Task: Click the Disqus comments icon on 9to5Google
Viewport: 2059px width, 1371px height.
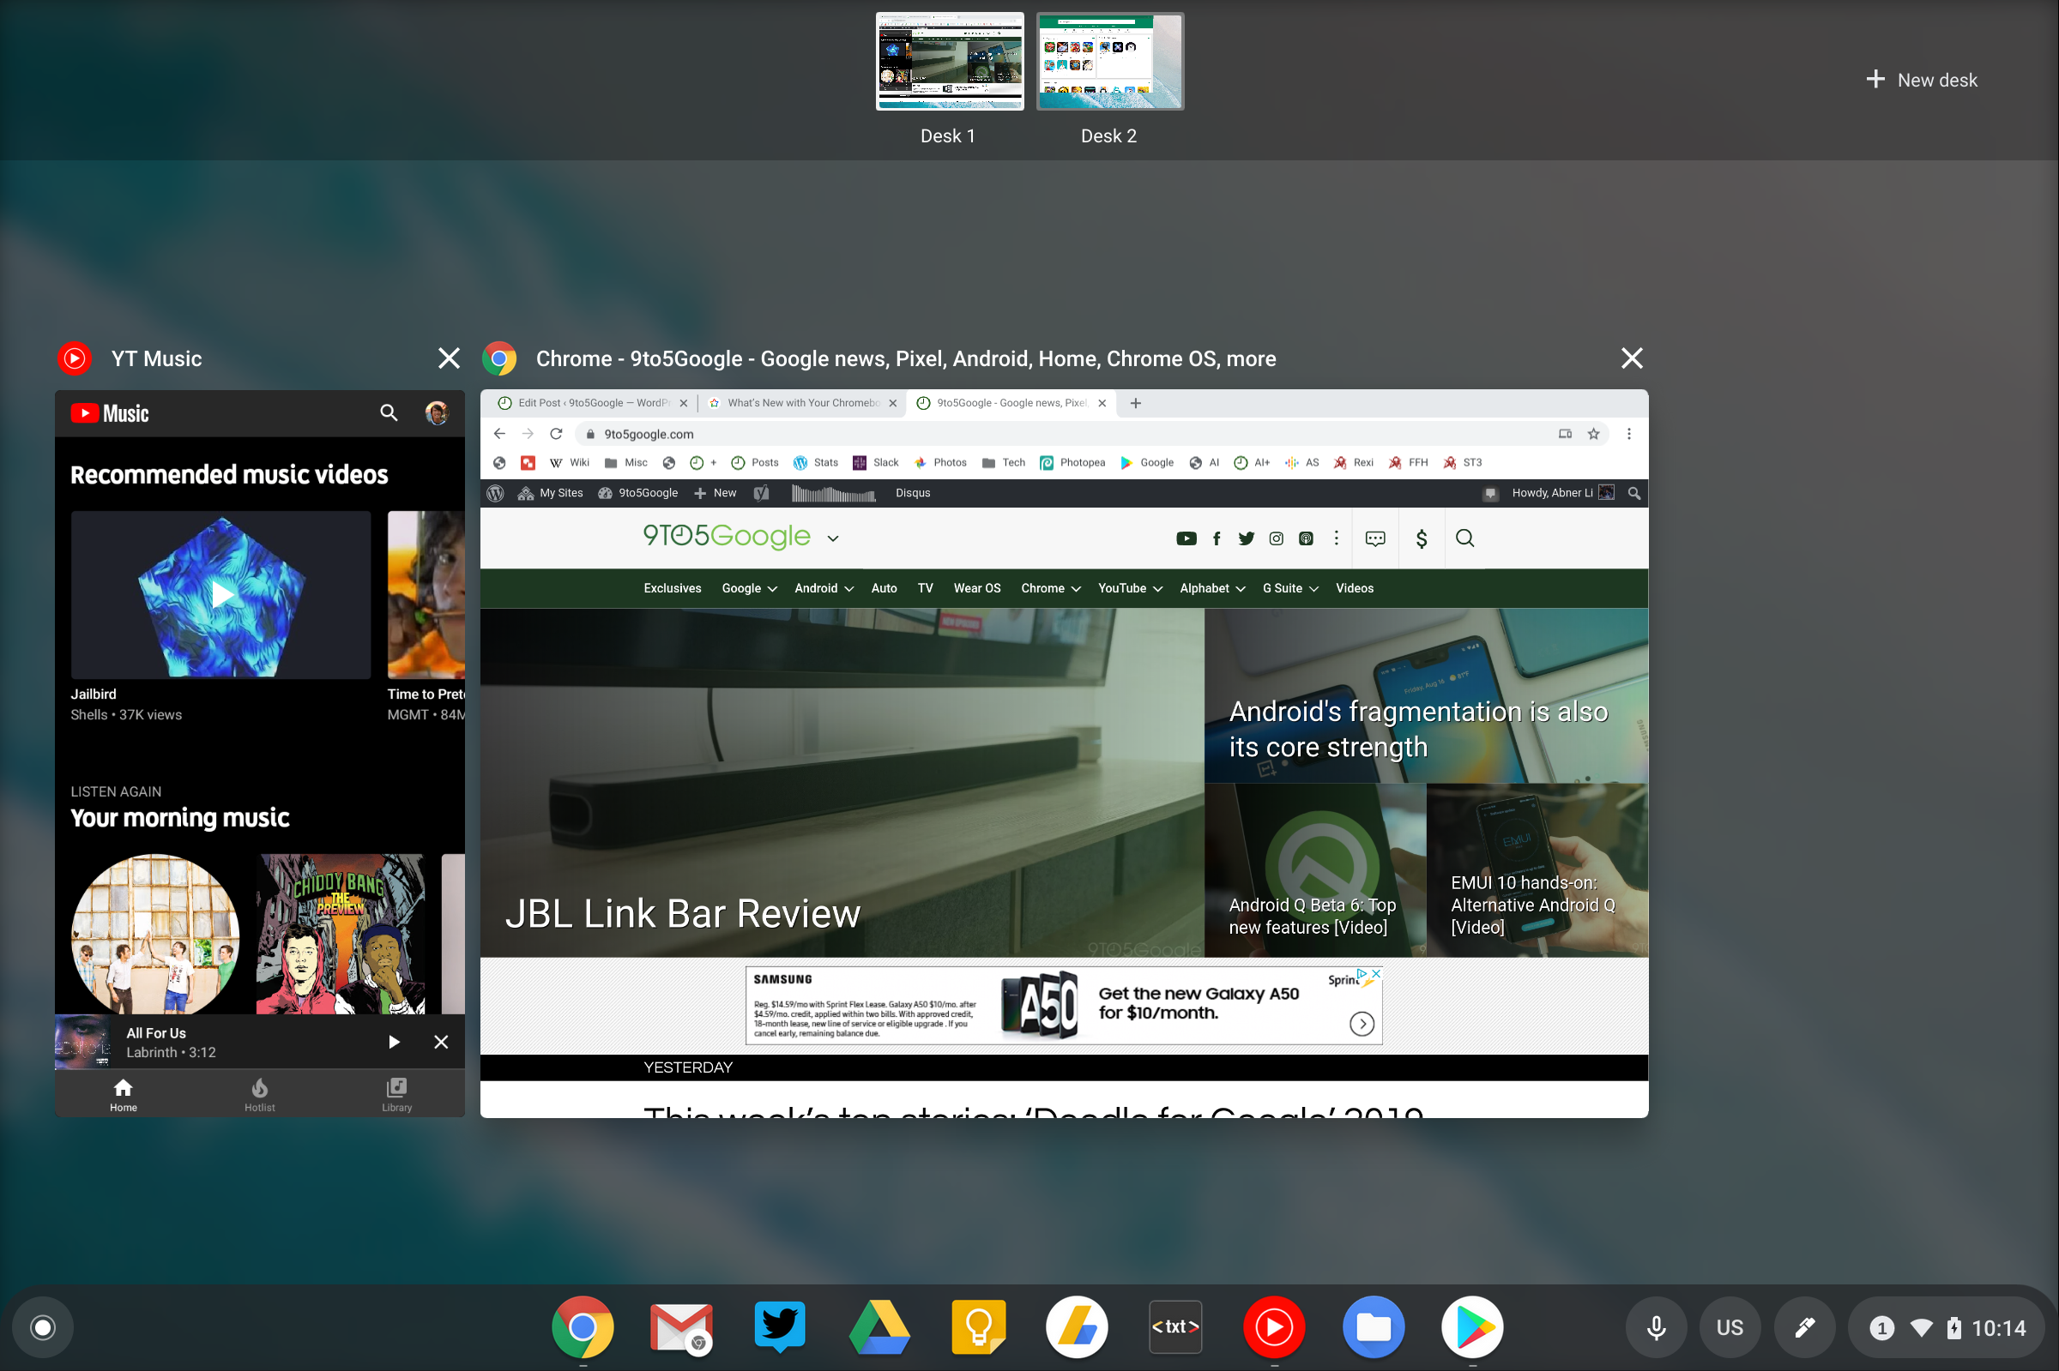Action: pos(1375,538)
